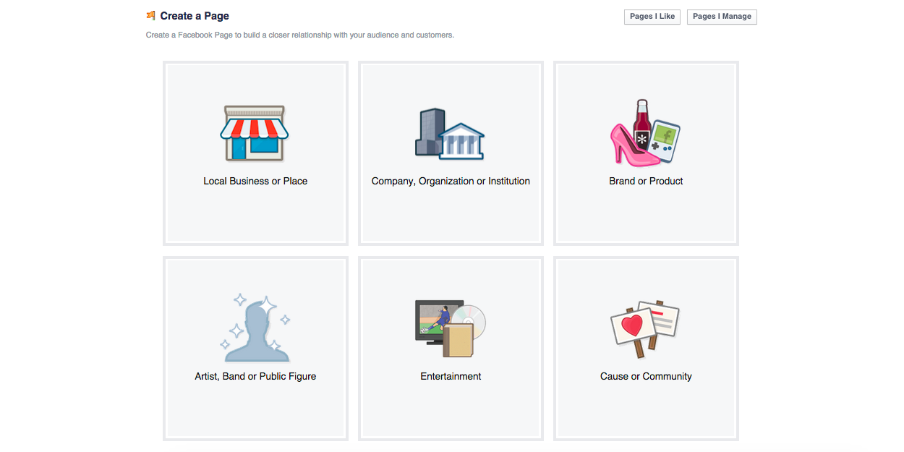This screenshot has height=452, width=904.
Task: Select the Cause or Community label
Action: tap(646, 376)
